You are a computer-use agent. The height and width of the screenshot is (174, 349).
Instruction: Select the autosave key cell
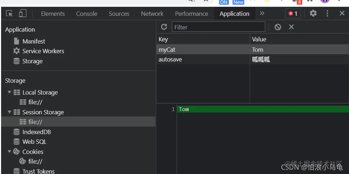(203, 59)
